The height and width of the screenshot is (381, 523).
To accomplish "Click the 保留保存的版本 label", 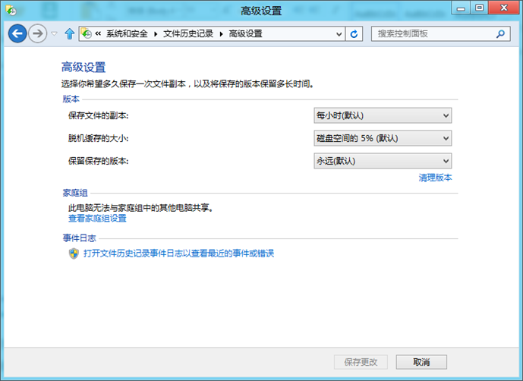I will (x=99, y=161).
